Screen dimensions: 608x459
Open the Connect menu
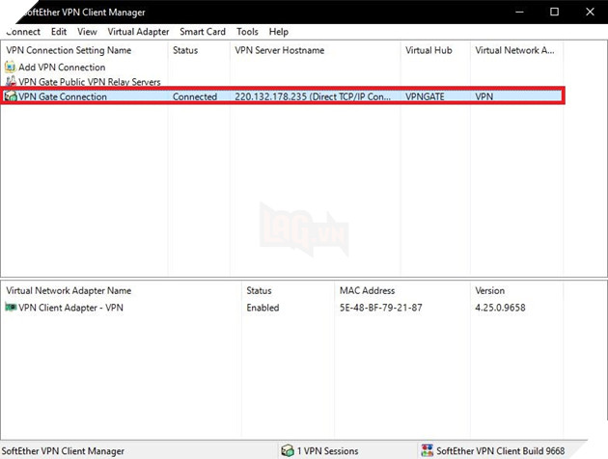click(x=22, y=32)
